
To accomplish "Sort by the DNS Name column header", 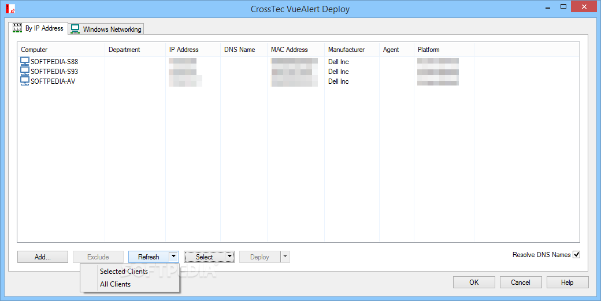I will (244, 50).
